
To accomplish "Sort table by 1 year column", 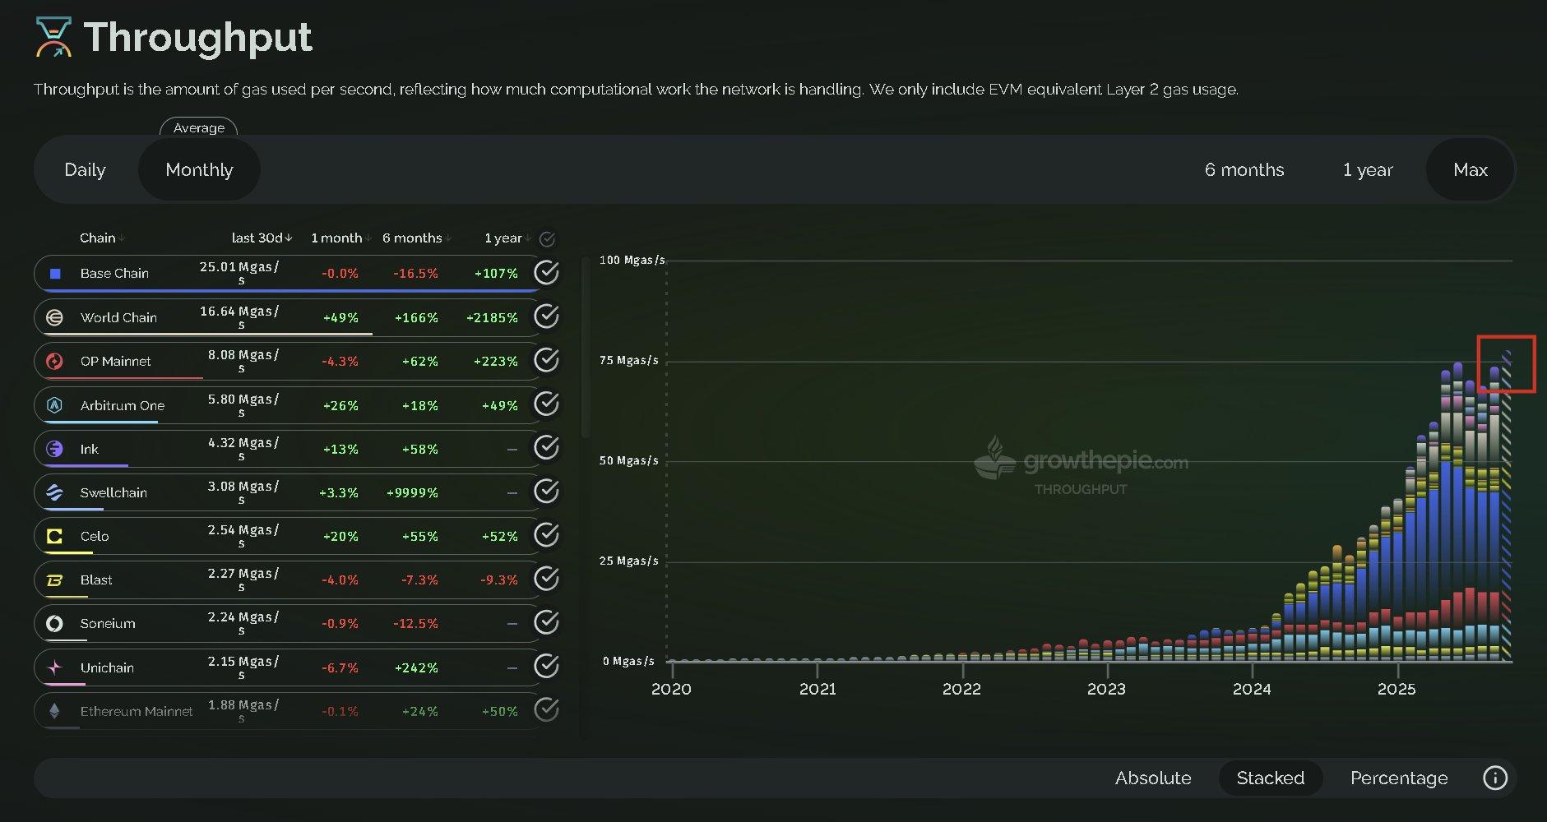I will point(507,238).
